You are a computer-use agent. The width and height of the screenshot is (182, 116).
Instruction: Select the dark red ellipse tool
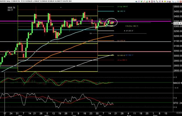(149, 1)
